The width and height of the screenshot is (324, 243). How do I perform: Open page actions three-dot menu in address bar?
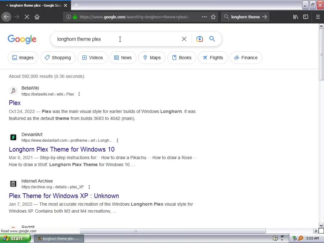[204, 17]
